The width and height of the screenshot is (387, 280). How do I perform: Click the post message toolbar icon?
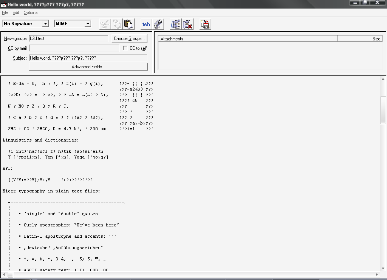pyautogui.click(x=176, y=24)
